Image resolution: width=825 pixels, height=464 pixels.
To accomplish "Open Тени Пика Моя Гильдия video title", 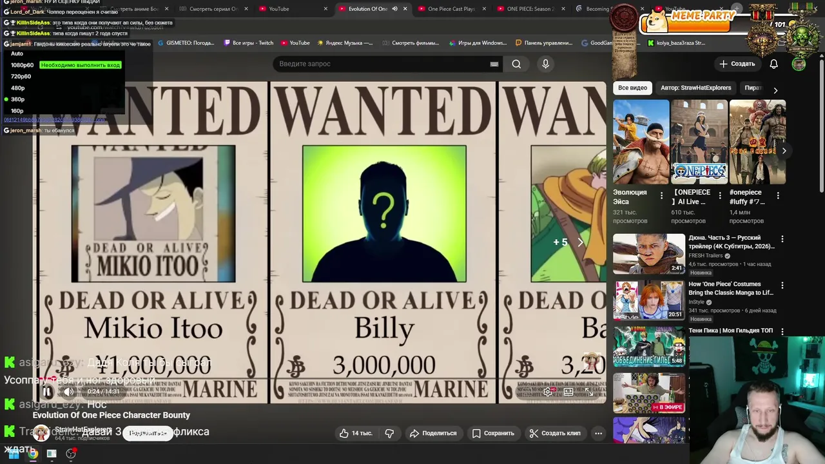I will tap(730, 331).
